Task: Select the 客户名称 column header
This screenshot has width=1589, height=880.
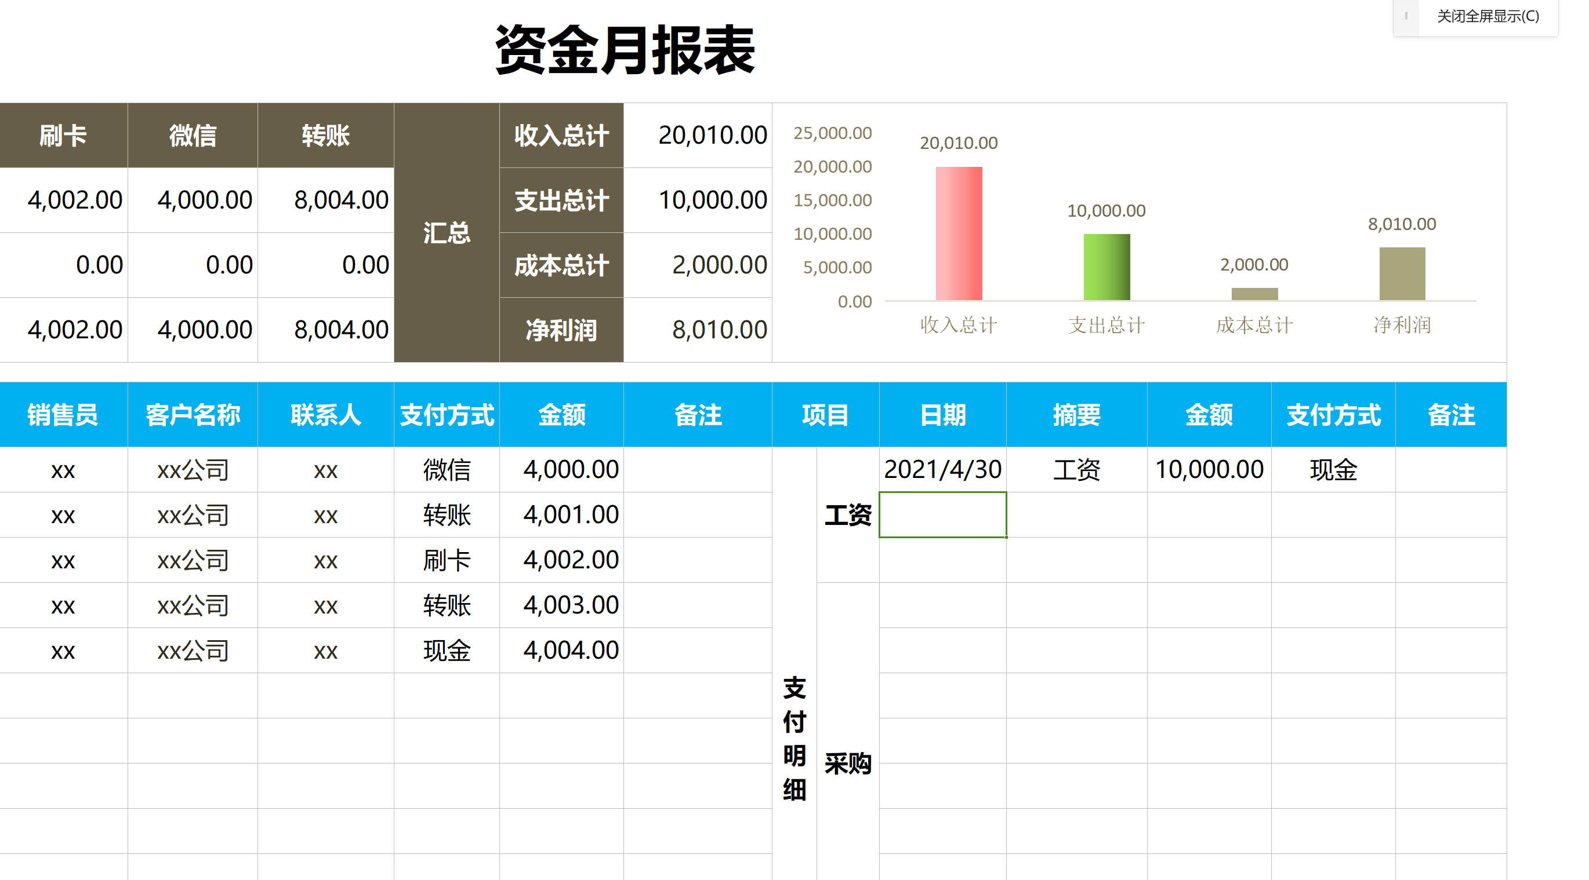Action: click(193, 414)
